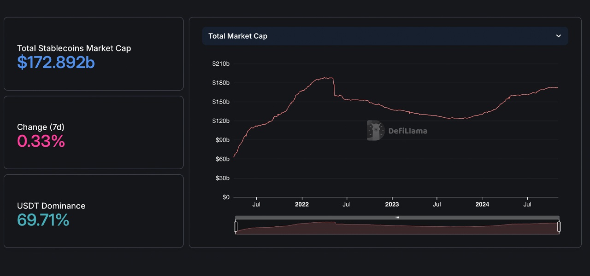The height and width of the screenshot is (276, 590).
Task: Click the market cap trend line on the chart
Action: click(323, 78)
